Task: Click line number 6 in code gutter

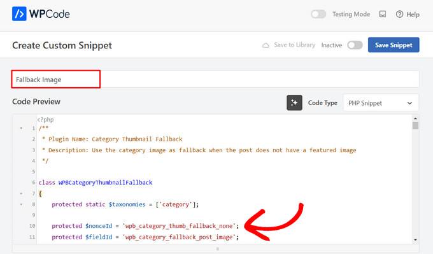Action: click(x=34, y=183)
